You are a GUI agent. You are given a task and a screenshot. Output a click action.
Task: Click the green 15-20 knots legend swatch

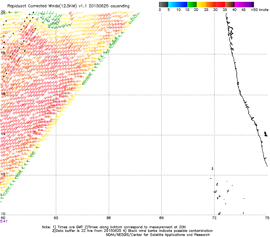[x=192, y=4]
